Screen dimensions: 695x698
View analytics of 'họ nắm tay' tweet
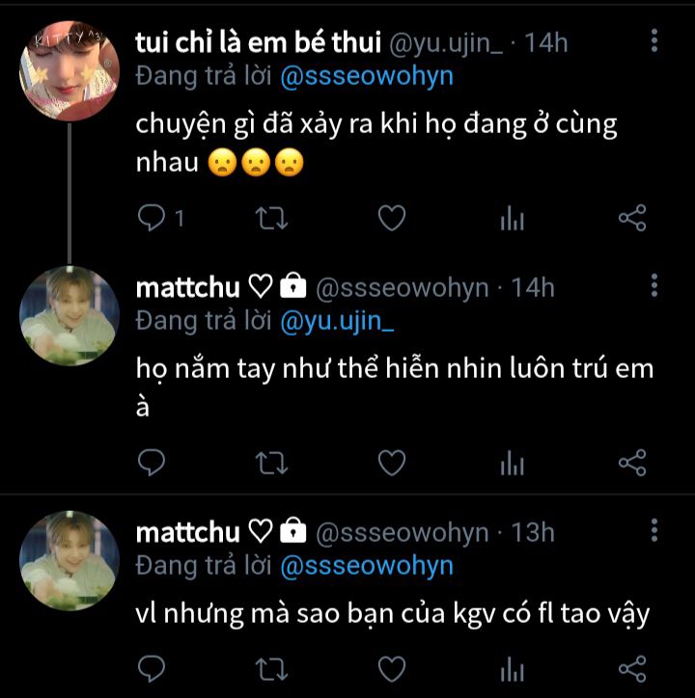pyautogui.click(x=512, y=464)
